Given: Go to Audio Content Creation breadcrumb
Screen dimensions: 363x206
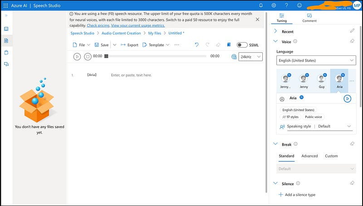Looking at the screenshot, I should (x=121, y=33).
